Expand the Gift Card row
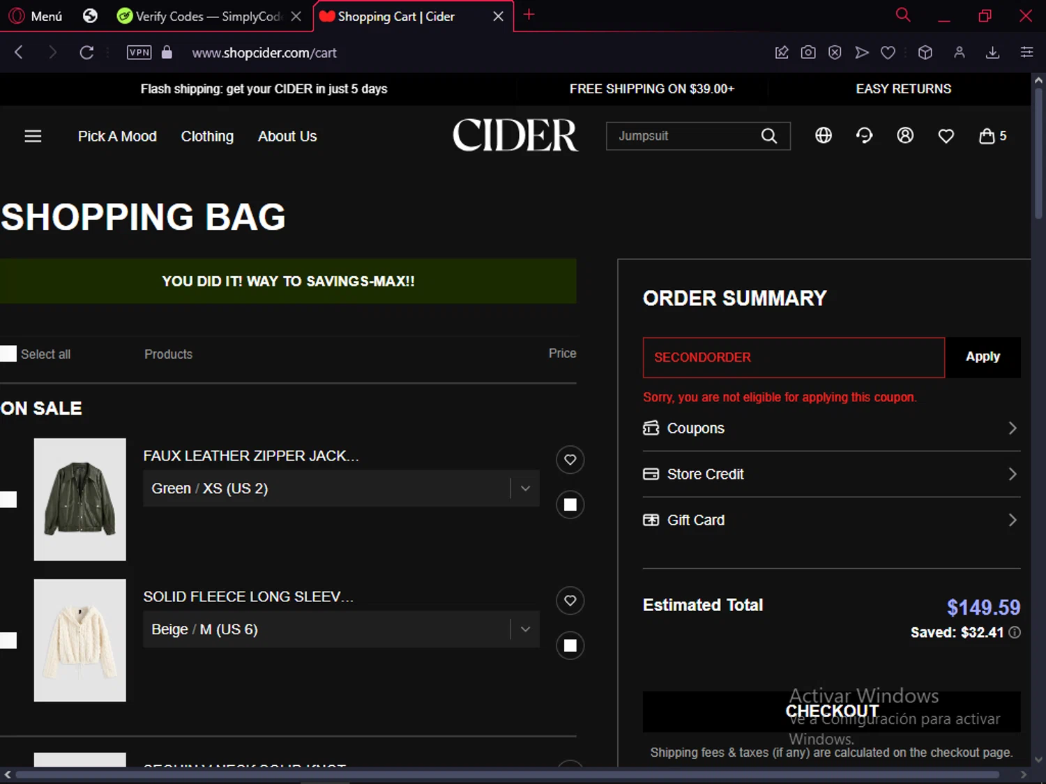This screenshot has width=1046, height=784. pyautogui.click(x=831, y=520)
